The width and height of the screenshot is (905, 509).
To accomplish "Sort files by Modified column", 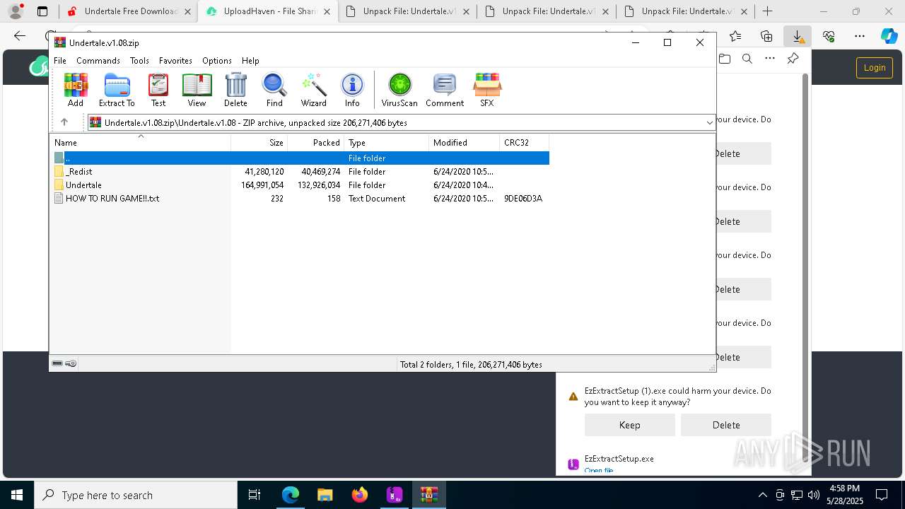I will [x=465, y=142].
